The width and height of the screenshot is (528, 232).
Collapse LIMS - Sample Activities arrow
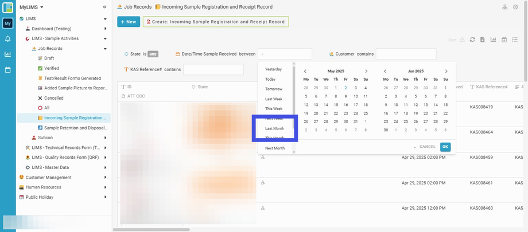(105, 39)
